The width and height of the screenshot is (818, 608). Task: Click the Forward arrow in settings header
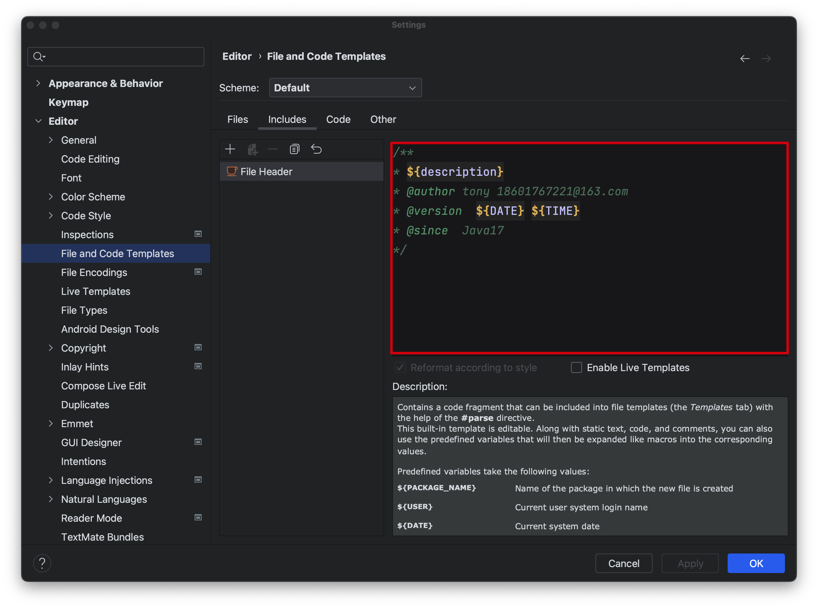point(766,58)
